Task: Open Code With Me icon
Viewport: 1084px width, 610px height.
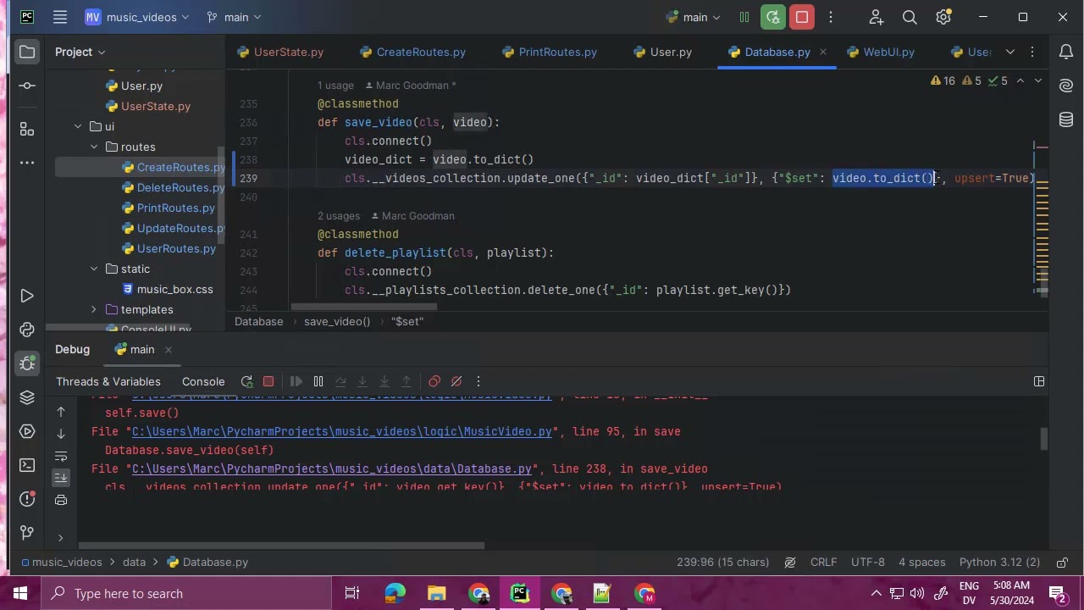Action: (x=876, y=17)
